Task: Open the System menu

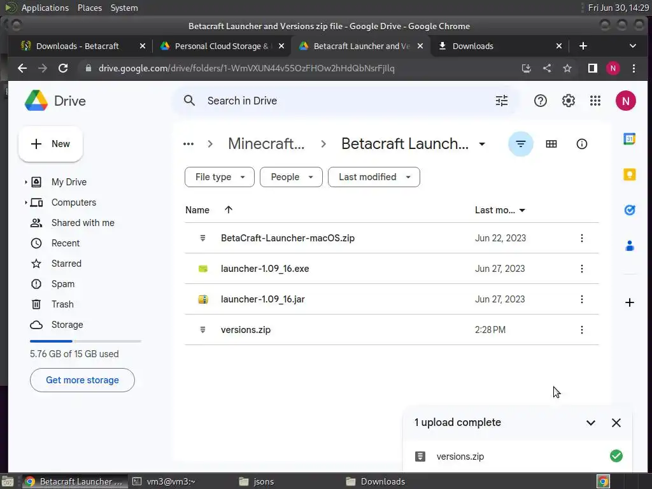Action: click(x=124, y=8)
